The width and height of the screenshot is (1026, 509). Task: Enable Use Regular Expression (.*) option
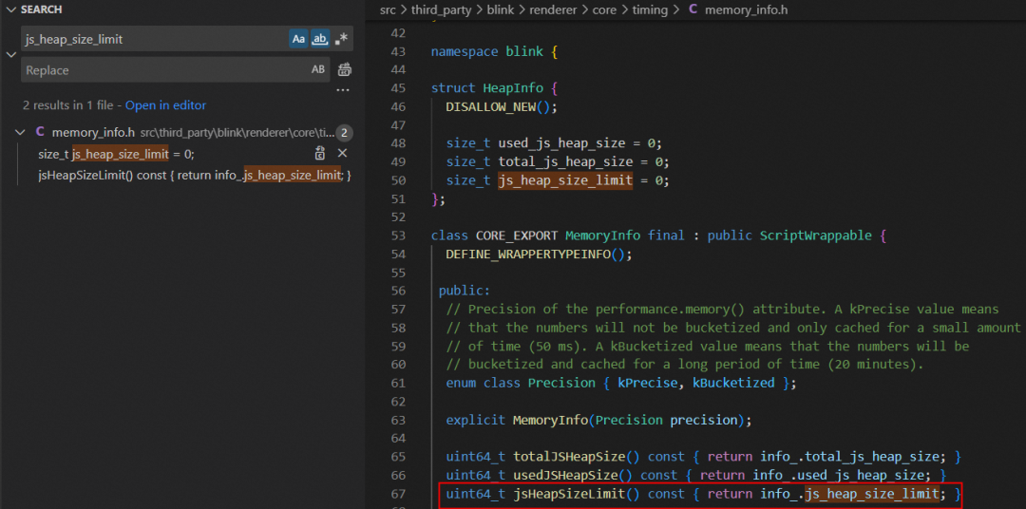(x=341, y=39)
